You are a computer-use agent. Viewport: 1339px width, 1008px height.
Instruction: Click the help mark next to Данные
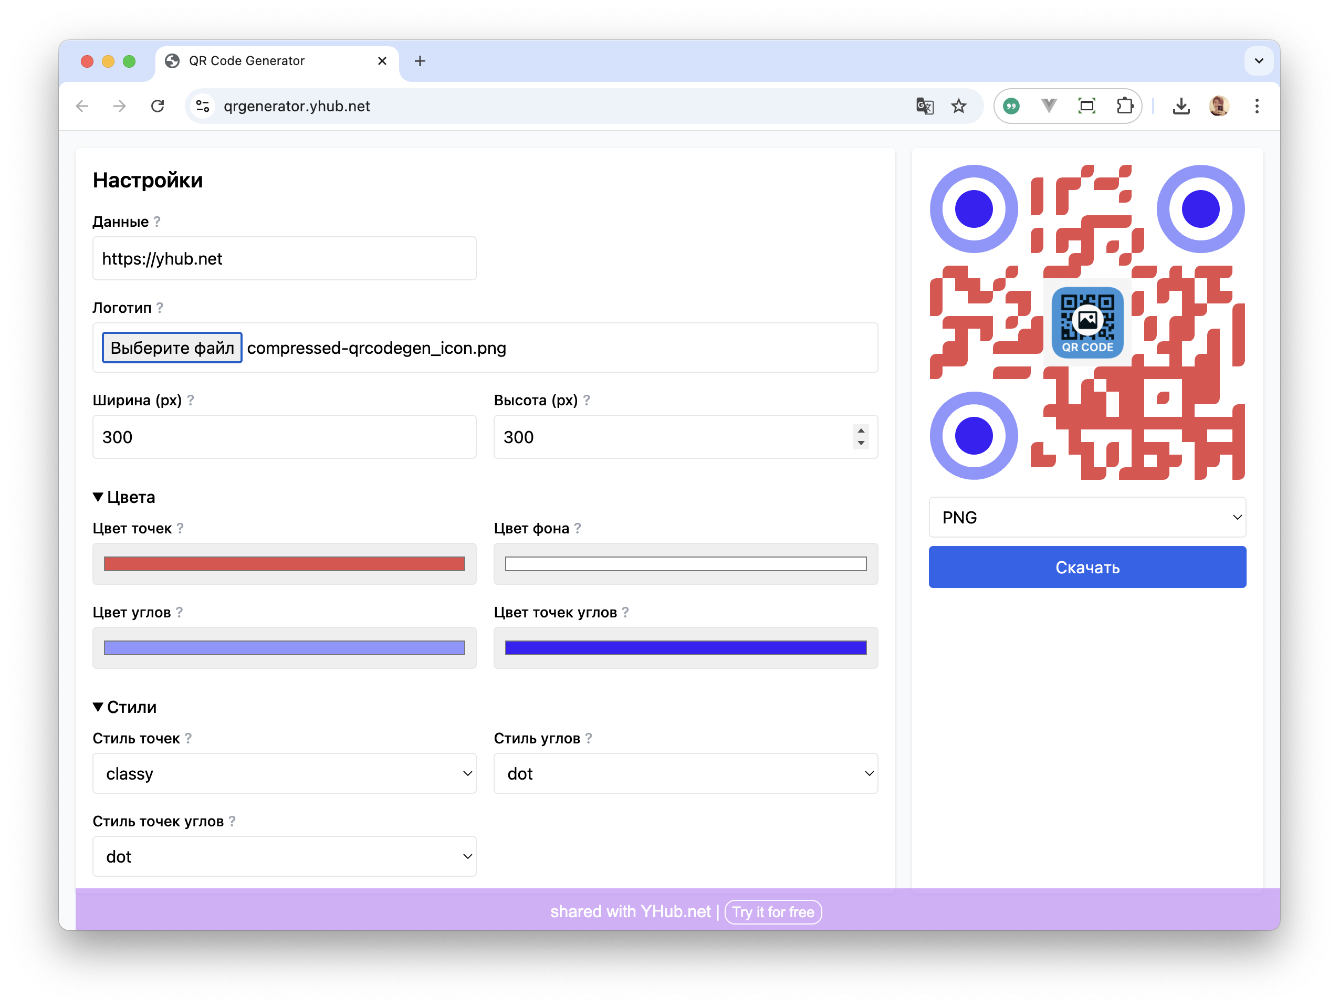pyautogui.click(x=158, y=222)
